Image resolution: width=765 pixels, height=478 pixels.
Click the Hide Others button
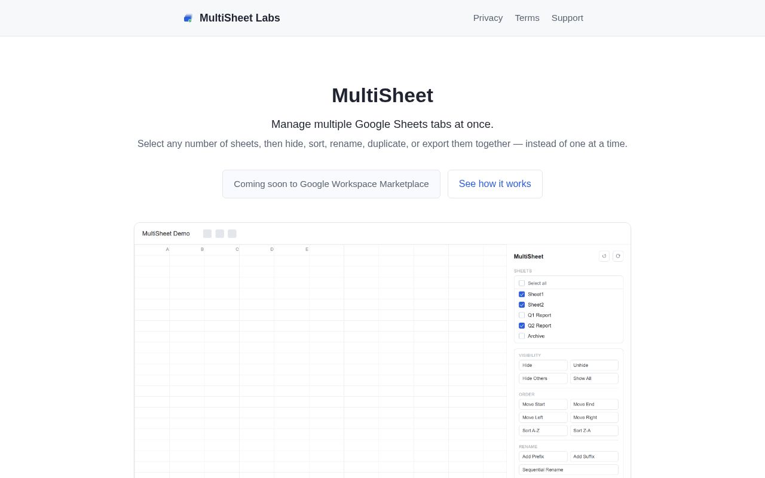543,378
